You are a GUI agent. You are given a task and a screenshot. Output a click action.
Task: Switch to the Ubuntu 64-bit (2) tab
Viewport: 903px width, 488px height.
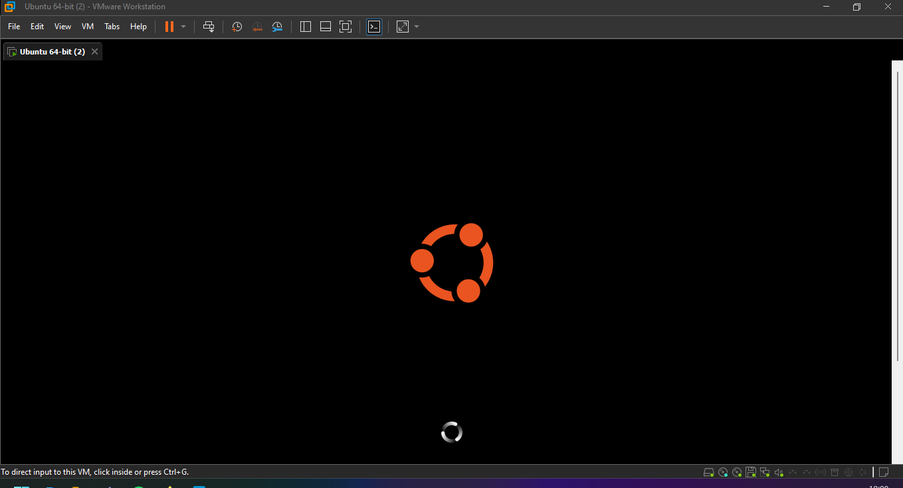click(52, 52)
